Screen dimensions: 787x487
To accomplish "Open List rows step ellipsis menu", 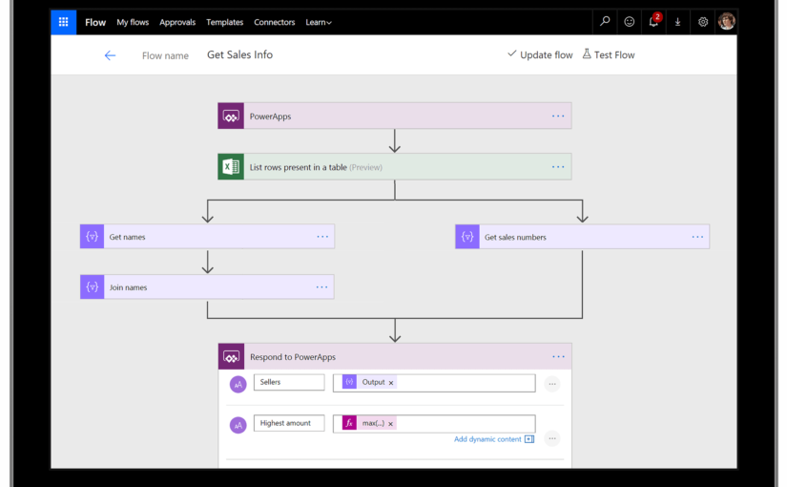I will point(558,167).
